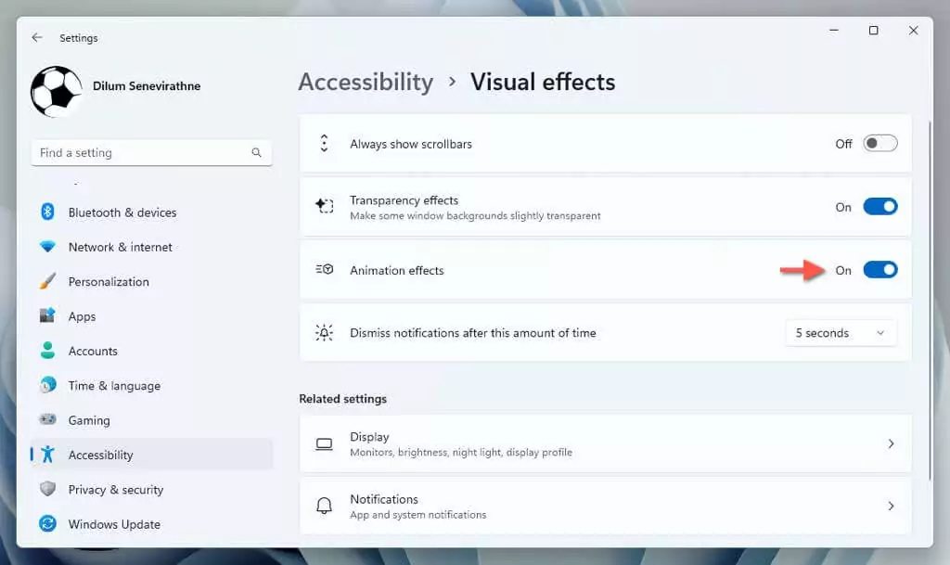The image size is (950, 565).
Task: Open the 5 seconds notification dropdown
Action: point(841,333)
